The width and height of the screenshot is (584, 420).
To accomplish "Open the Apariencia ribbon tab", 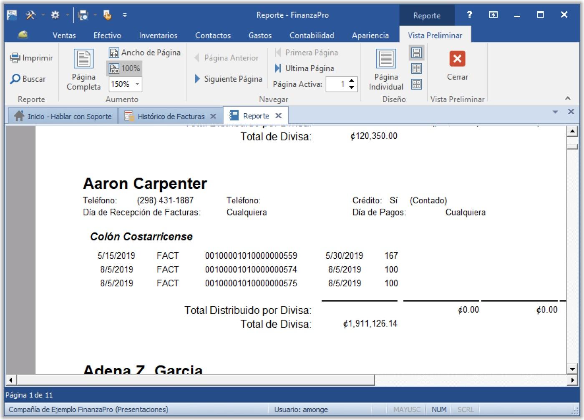I will coord(370,35).
